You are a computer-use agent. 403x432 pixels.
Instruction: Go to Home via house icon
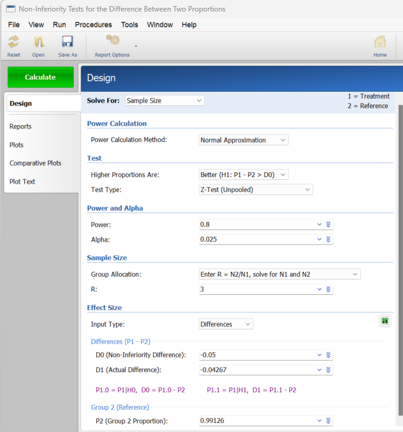tap(379, 42)
